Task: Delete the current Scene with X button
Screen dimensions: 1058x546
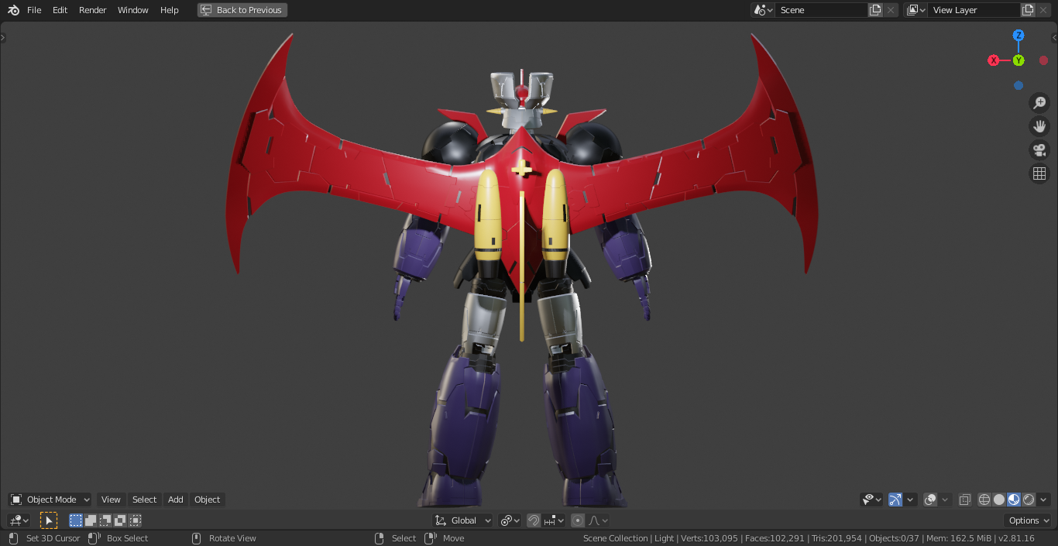Action: [891, 10]
